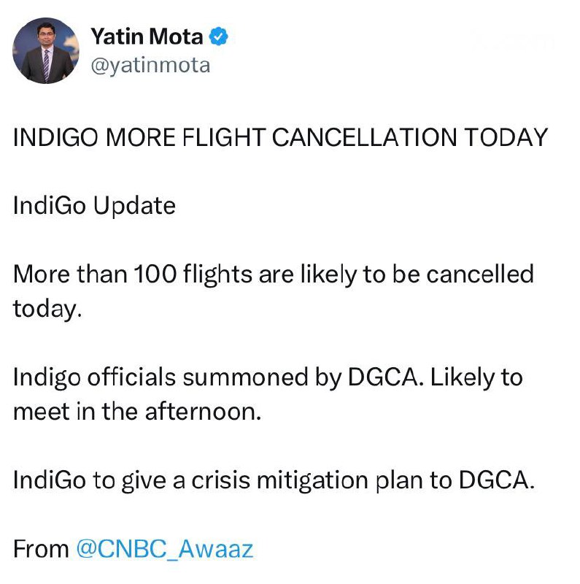580x584 pixels.
Task: Click Yatin Mota's profile picture
Action: point(47,50)
